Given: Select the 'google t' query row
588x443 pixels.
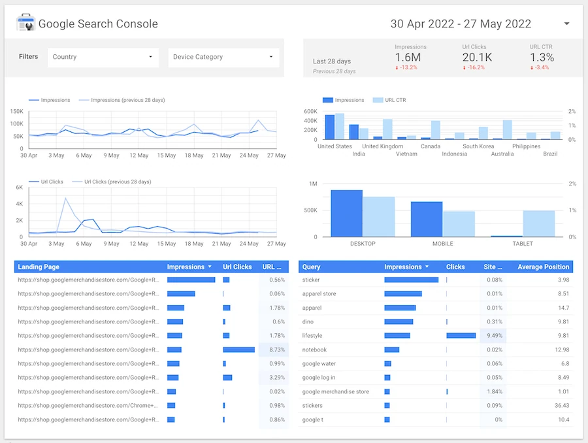Looking at the screenshot, I should click(x=436, y=419).
